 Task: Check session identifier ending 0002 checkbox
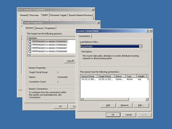click(x=30, y=45)
